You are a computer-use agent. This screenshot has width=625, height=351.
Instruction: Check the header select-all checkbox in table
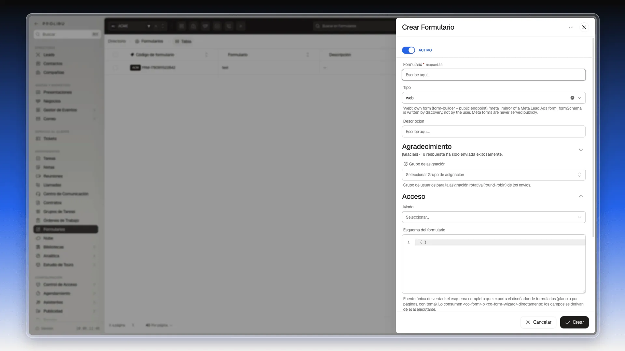click(x=115, y=55)
